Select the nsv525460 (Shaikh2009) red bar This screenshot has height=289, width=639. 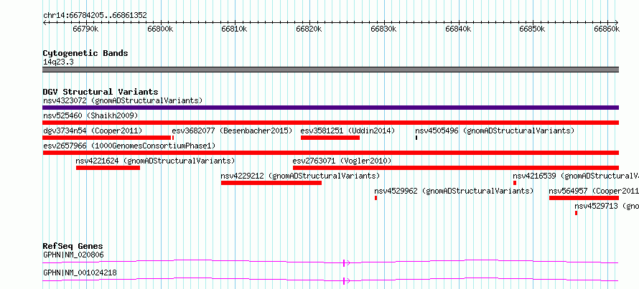(330, 123)
